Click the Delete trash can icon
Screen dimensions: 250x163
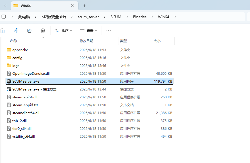pos(43,31)
